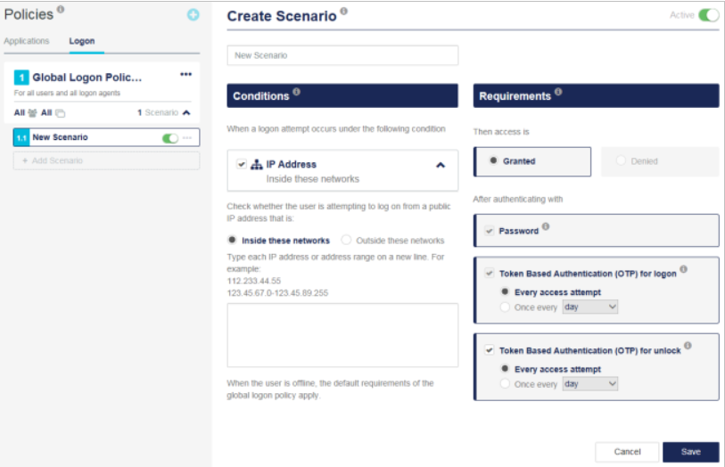
Task: Click the Cancel button
Action: [627, 452]
